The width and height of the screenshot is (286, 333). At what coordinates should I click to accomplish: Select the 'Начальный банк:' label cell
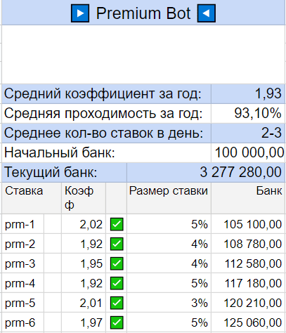(106, 152)
